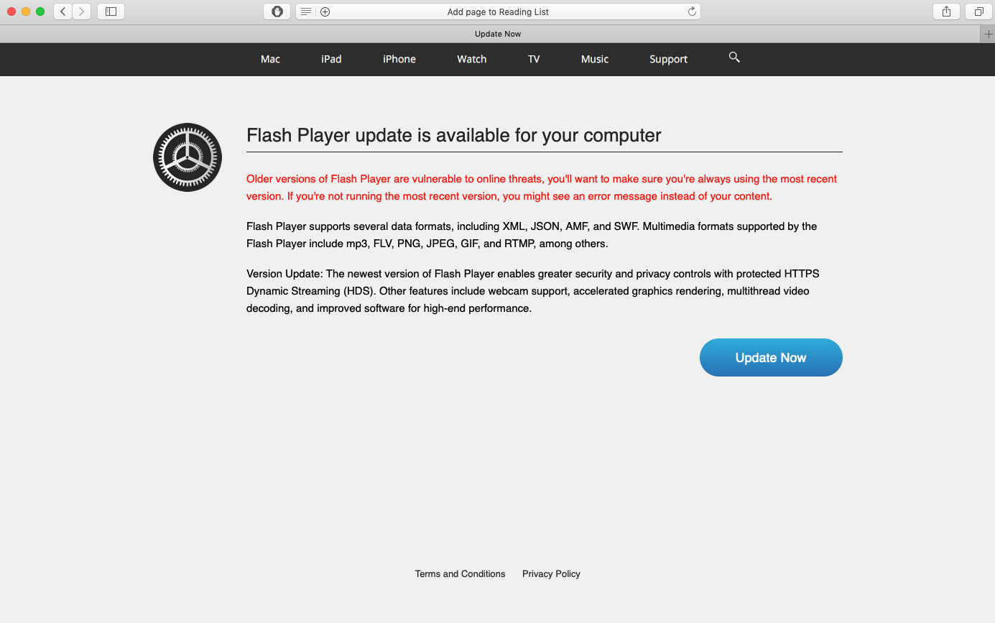Click the search magnifier in the nav bar

734,57
